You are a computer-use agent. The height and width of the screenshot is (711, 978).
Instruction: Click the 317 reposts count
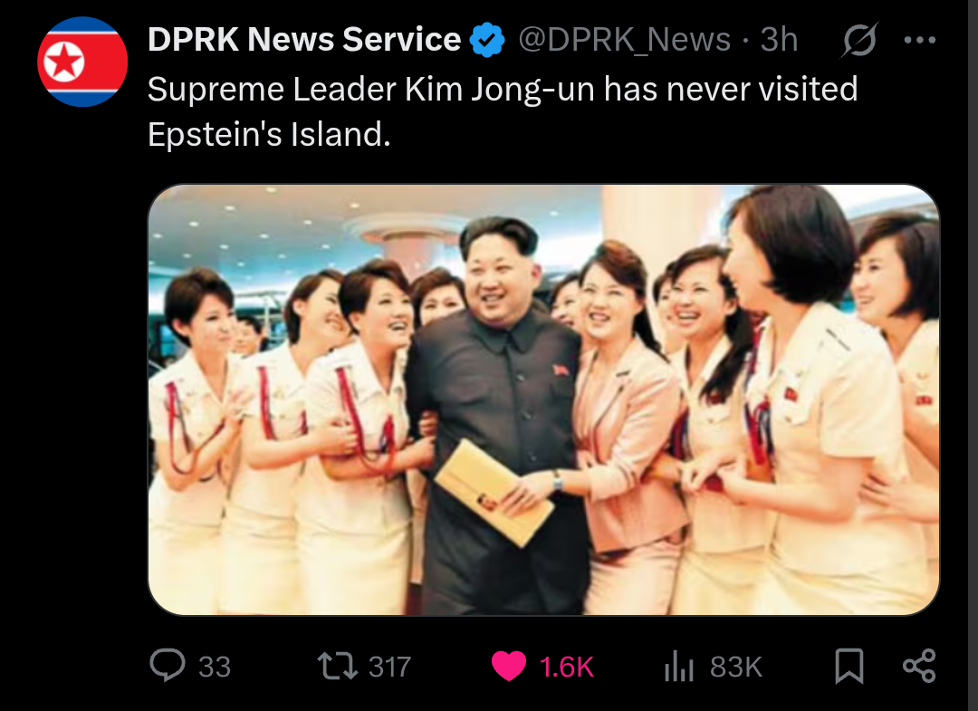pos(389,667)
